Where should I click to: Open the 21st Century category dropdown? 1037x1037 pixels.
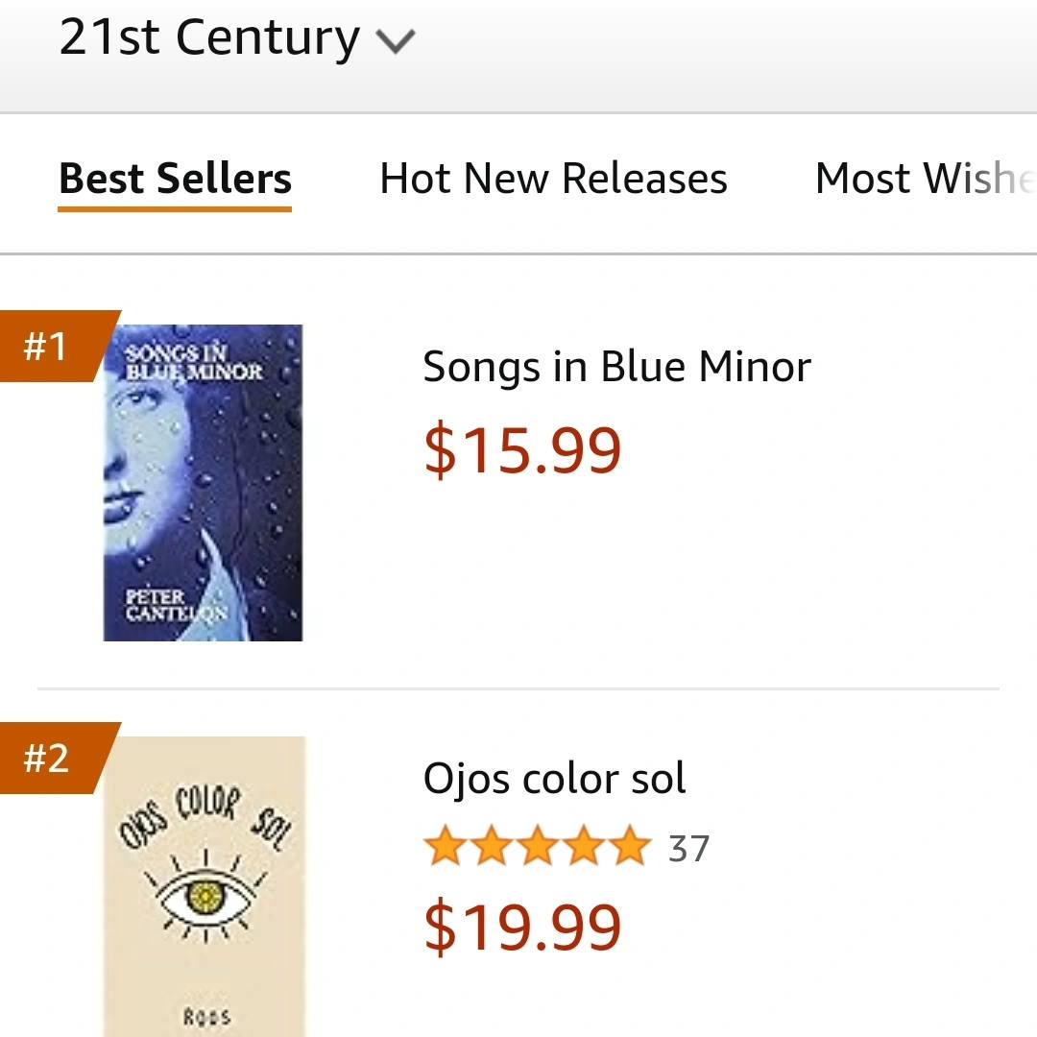209,38
